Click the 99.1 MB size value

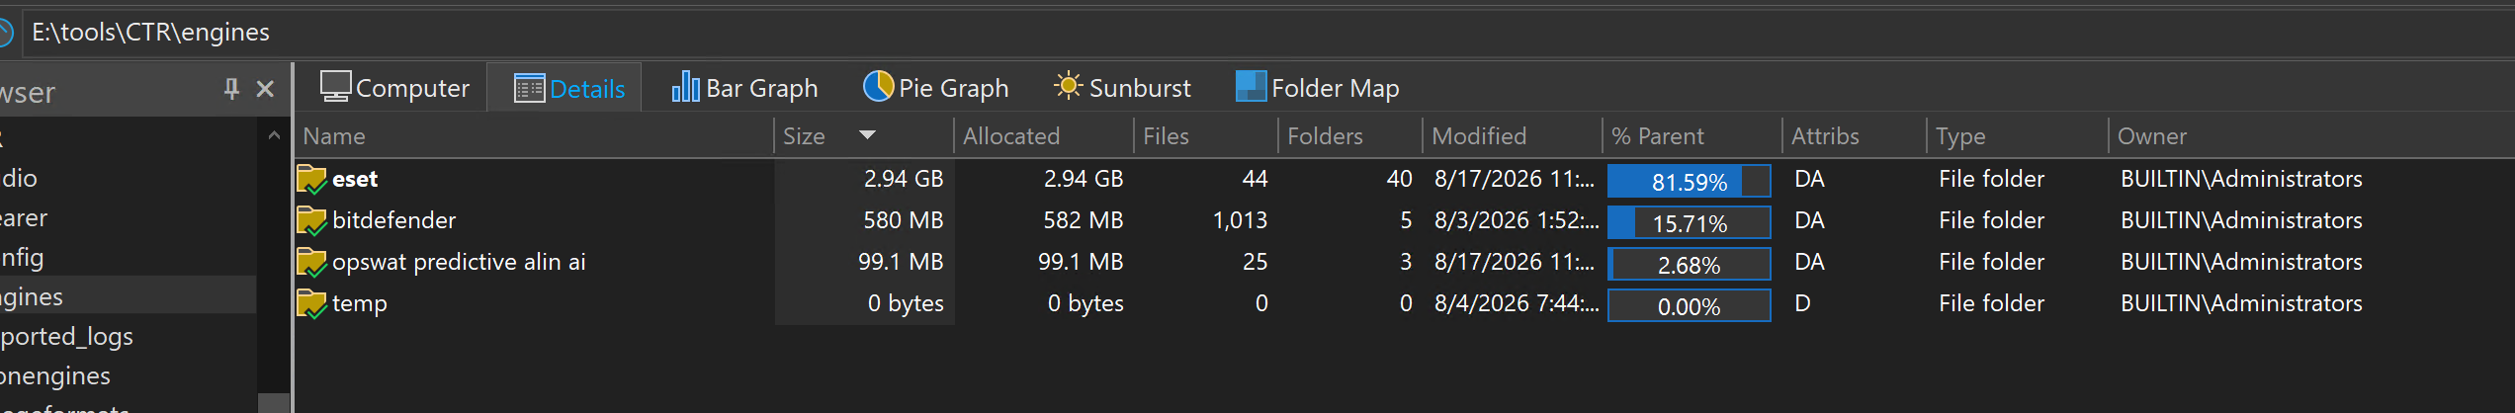coord(901,262)
